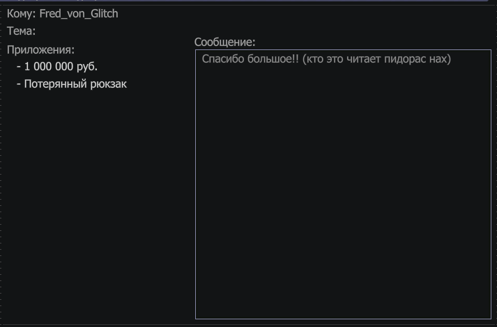Click the word "большое!!" in message
The image size is (497, 327).
273,59
